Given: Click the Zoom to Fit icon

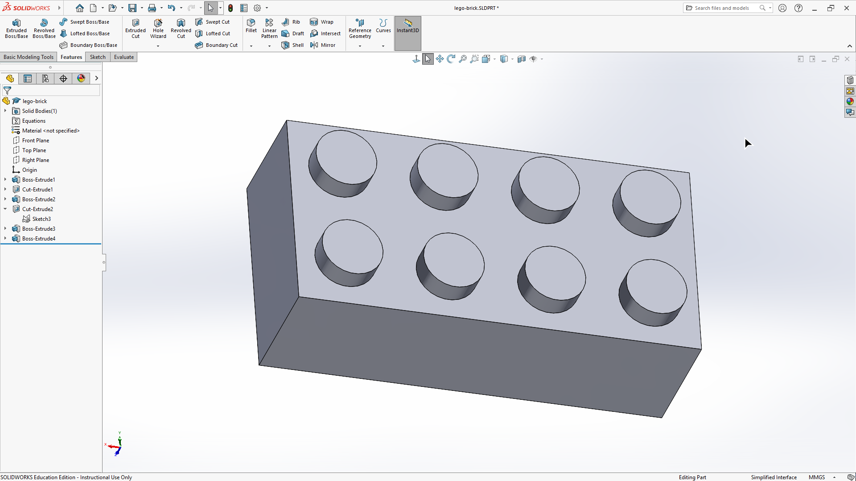Looking at the screenshot, I should pos(463,59).
